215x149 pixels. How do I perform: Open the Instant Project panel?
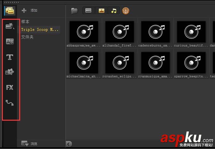coord(10,26)
